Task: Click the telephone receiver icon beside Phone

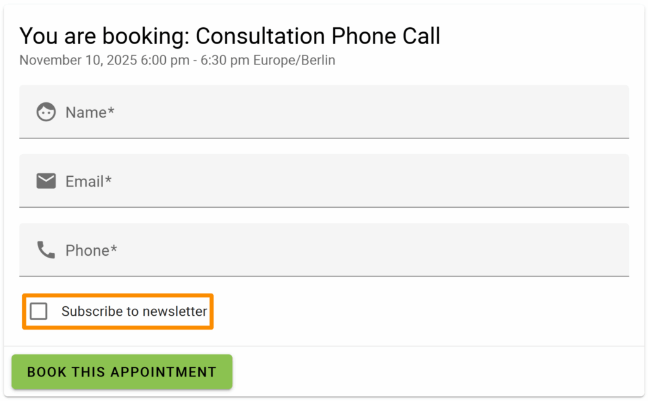Action: [46, 249]
